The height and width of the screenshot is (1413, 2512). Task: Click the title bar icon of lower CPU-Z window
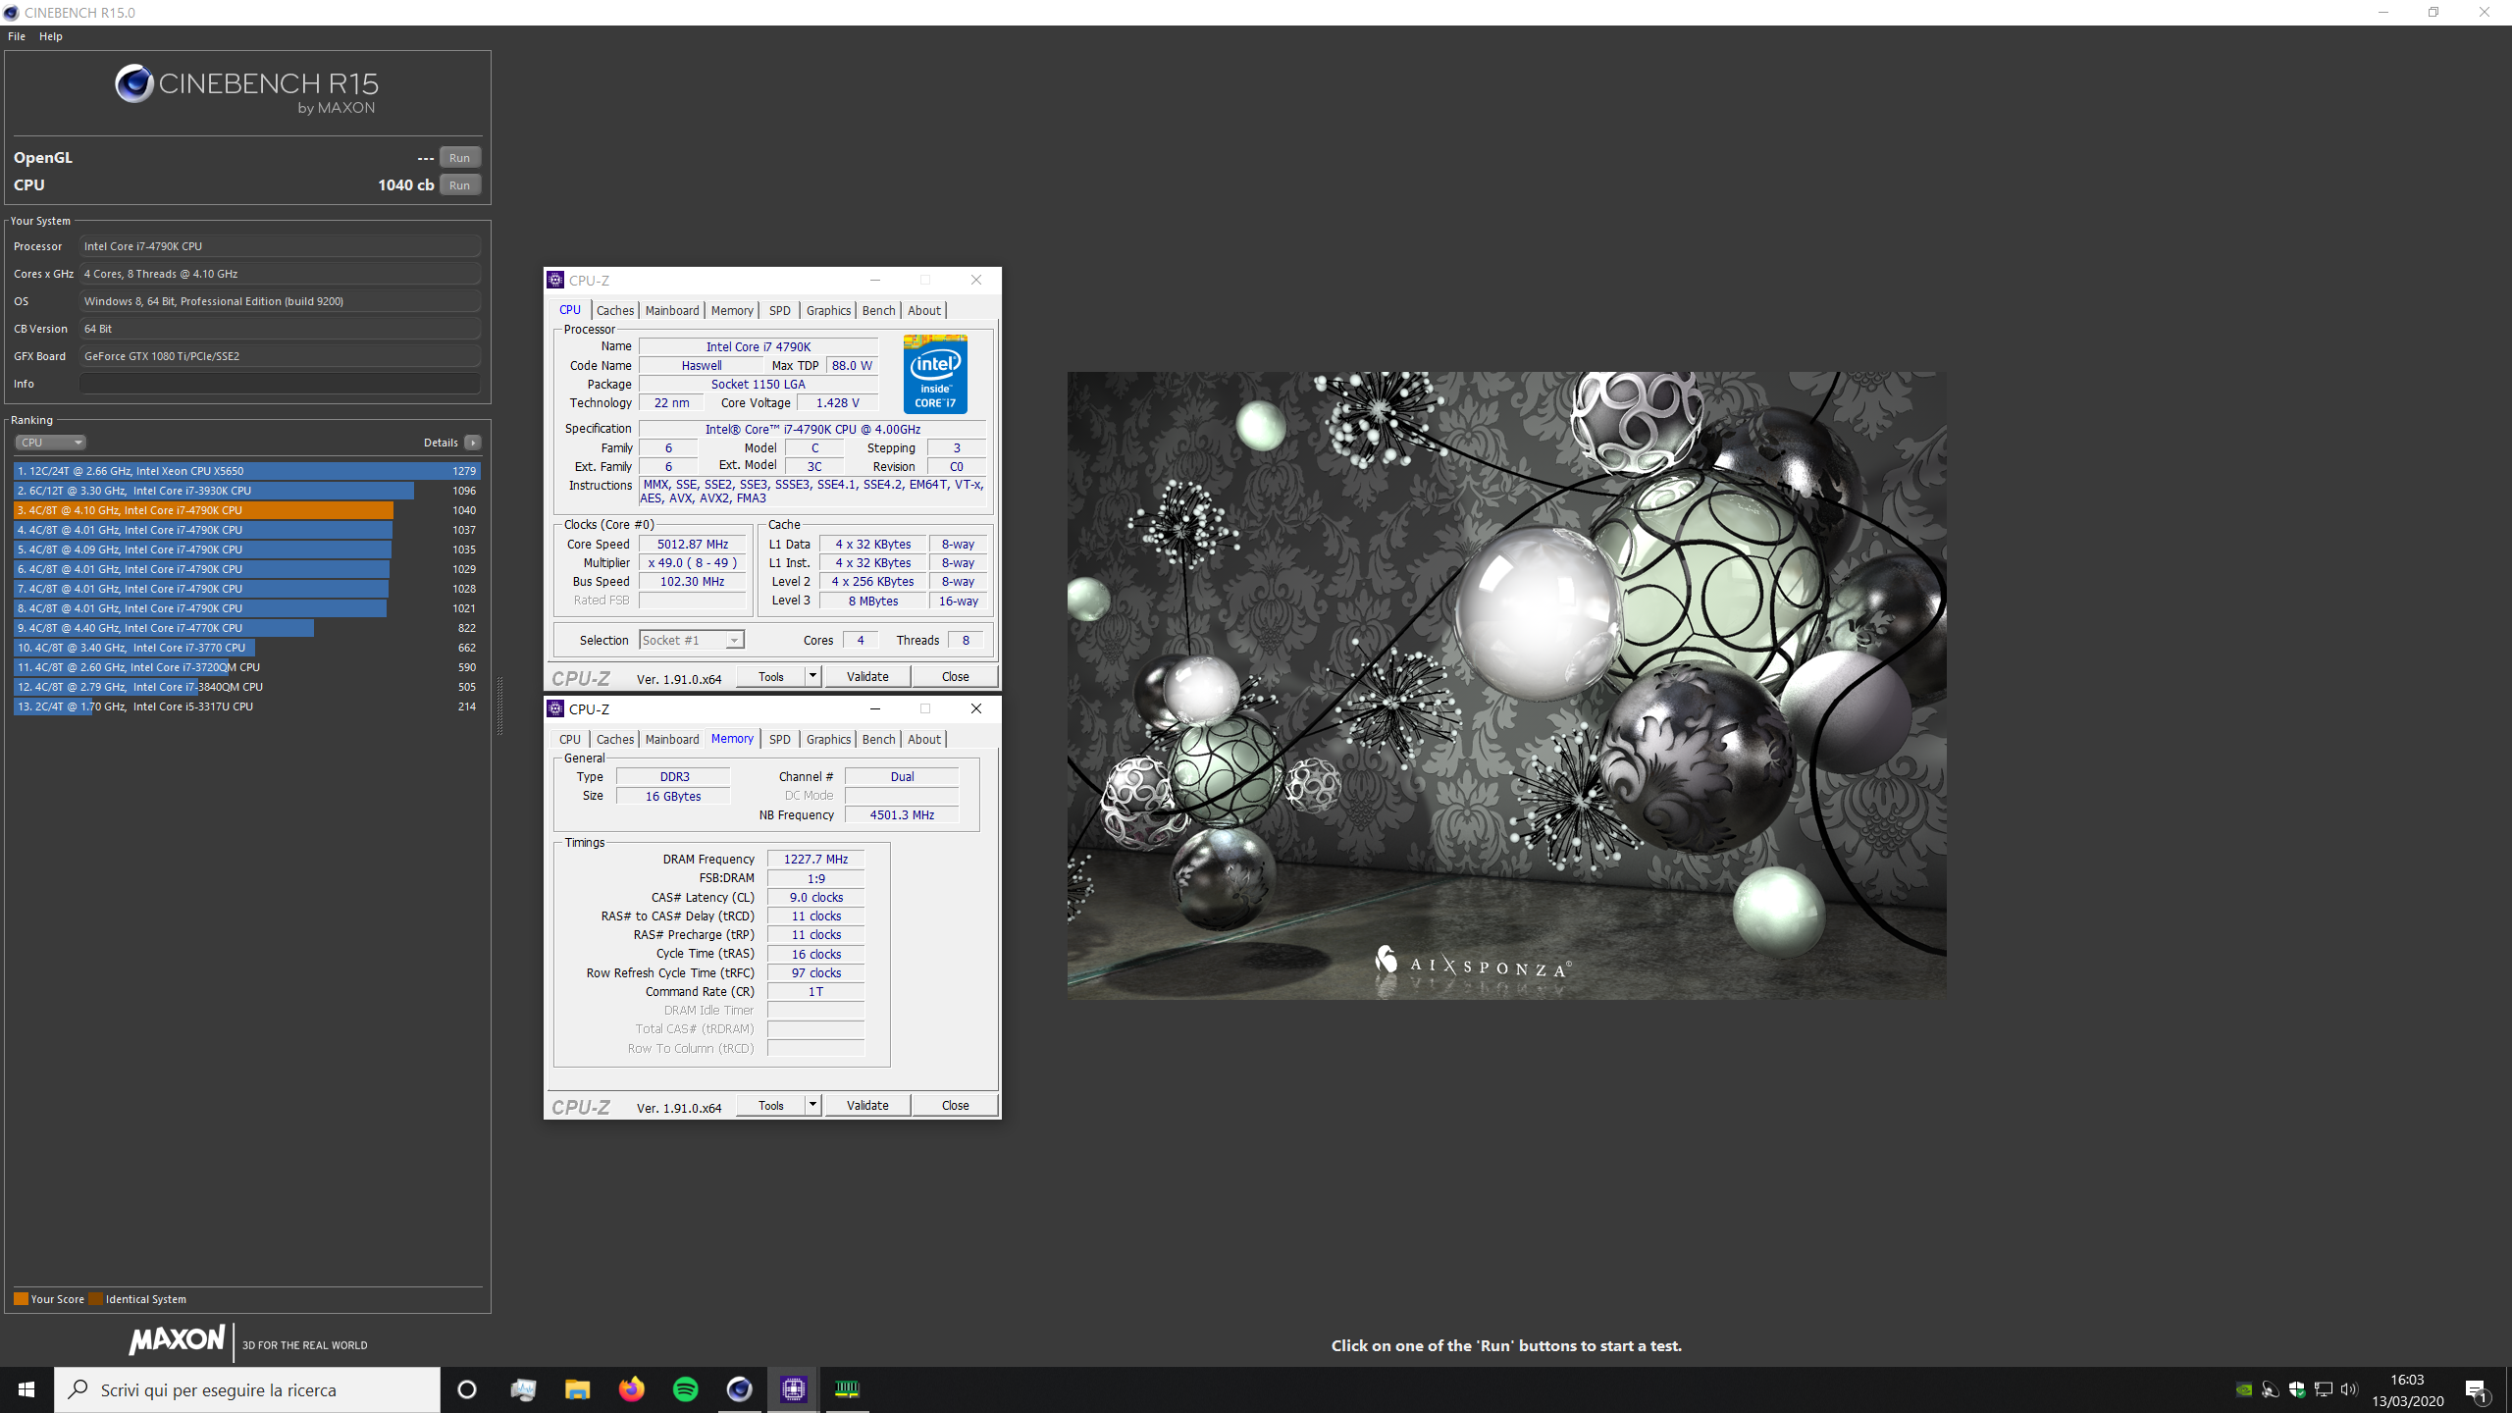click(556, 709)
